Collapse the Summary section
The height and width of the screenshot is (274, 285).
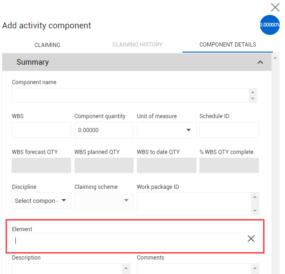coord(260,62)
